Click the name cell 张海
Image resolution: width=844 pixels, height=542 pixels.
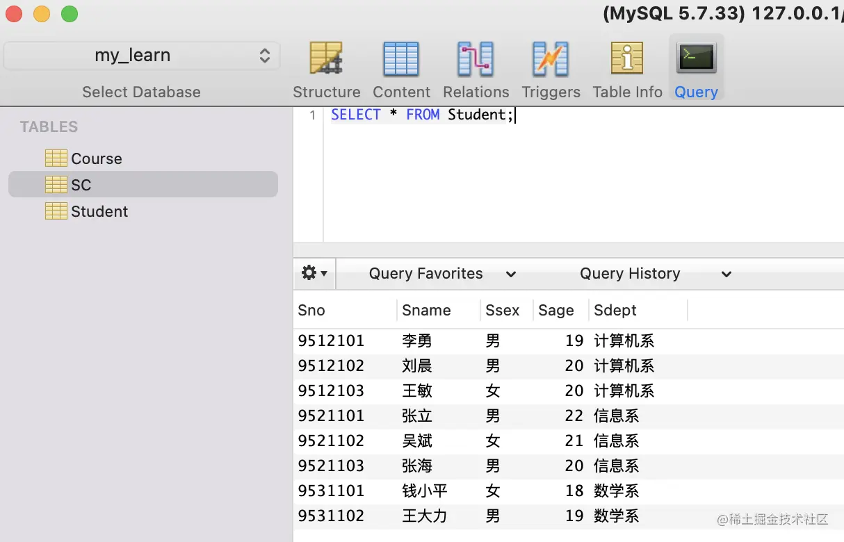point(417,466)
